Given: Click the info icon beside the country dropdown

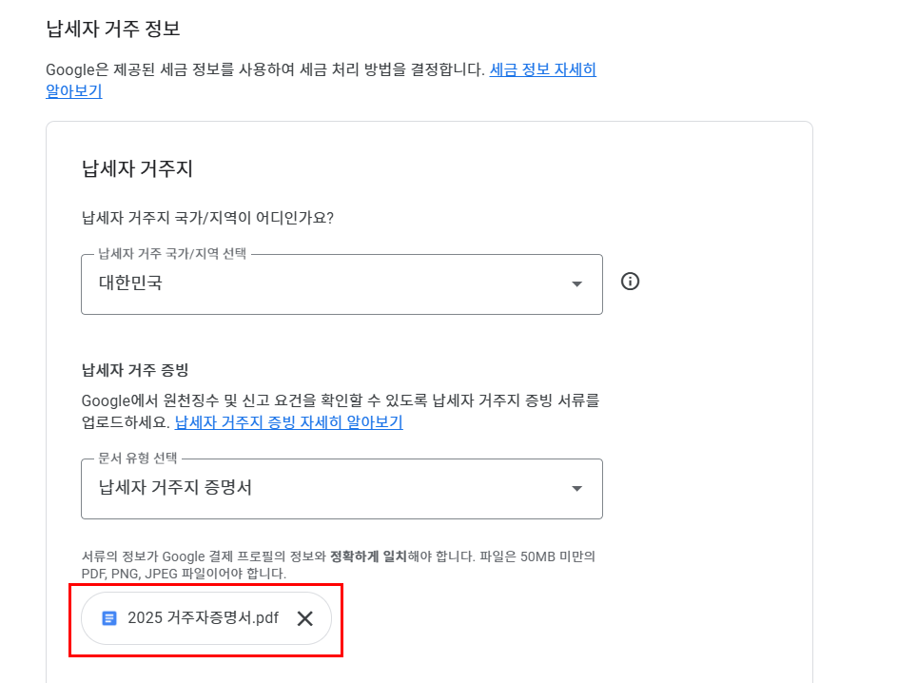Looking at the screenshot, I should coord(630,282).
